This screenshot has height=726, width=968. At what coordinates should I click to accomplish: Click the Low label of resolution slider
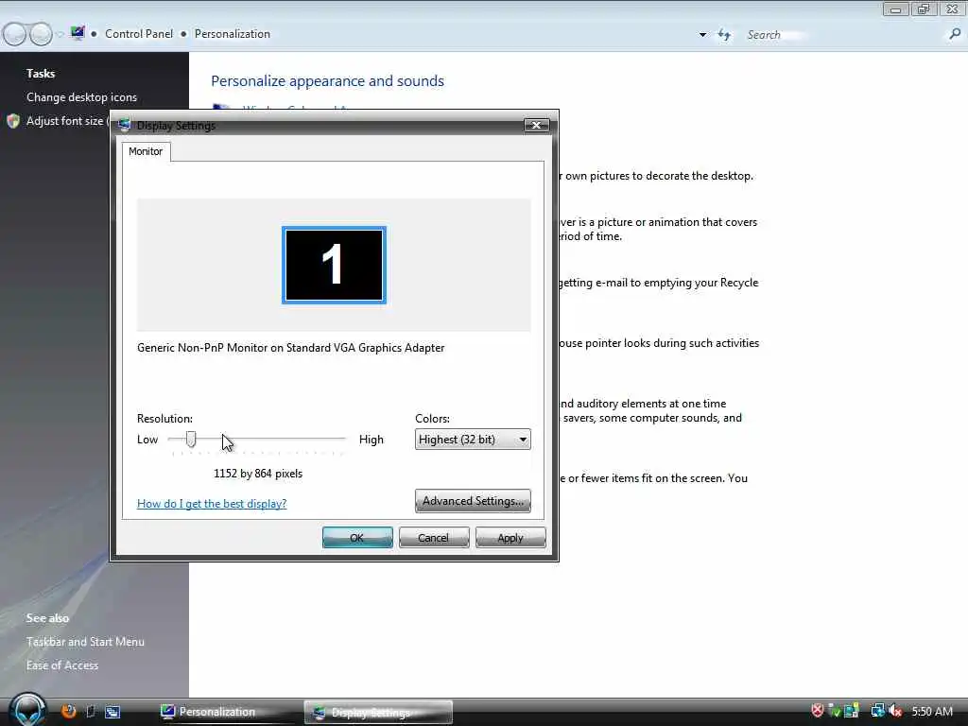point(147,440)
